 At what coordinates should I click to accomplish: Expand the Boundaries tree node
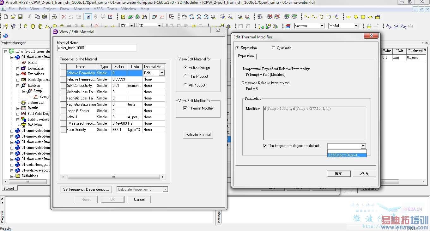pos(18,68)
